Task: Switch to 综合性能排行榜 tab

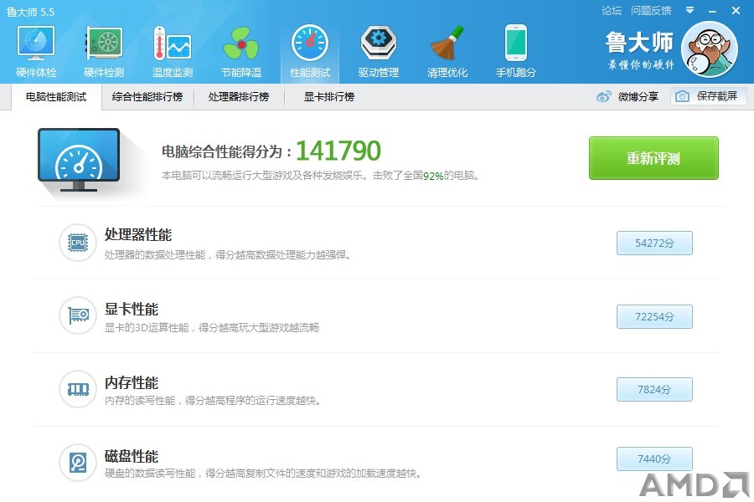Action: click(x=147, y=97)
